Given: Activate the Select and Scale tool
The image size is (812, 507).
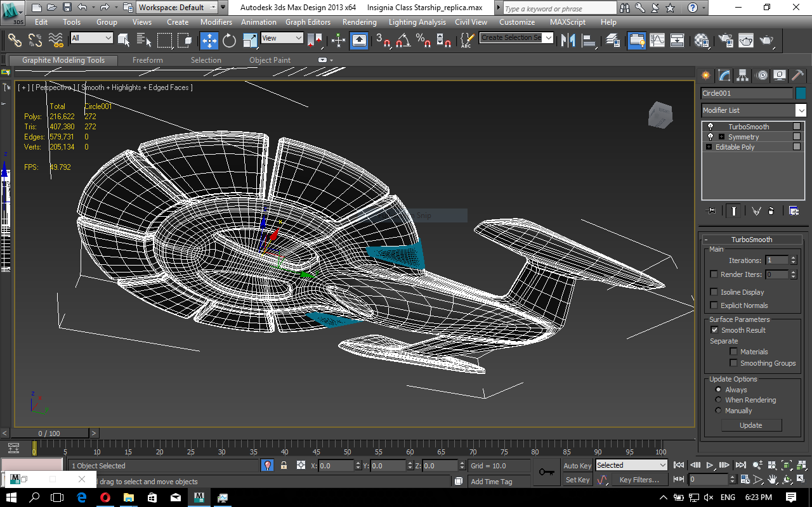Looking at the screenshot, I should click(250, 40).
